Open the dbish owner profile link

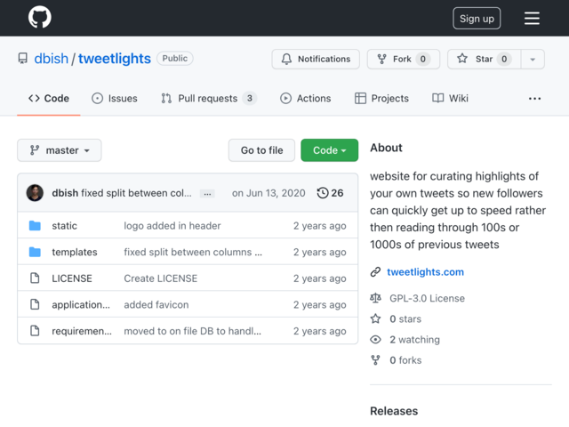(x=52, y=59)
